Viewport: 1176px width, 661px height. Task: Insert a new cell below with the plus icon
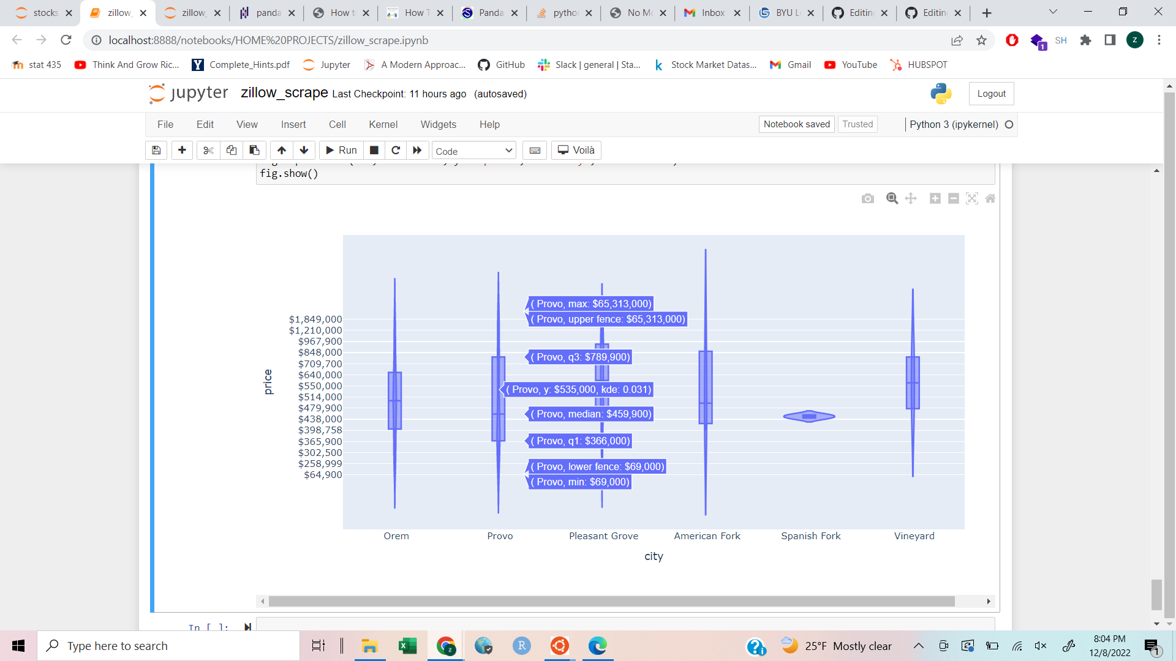click(182, 151)
